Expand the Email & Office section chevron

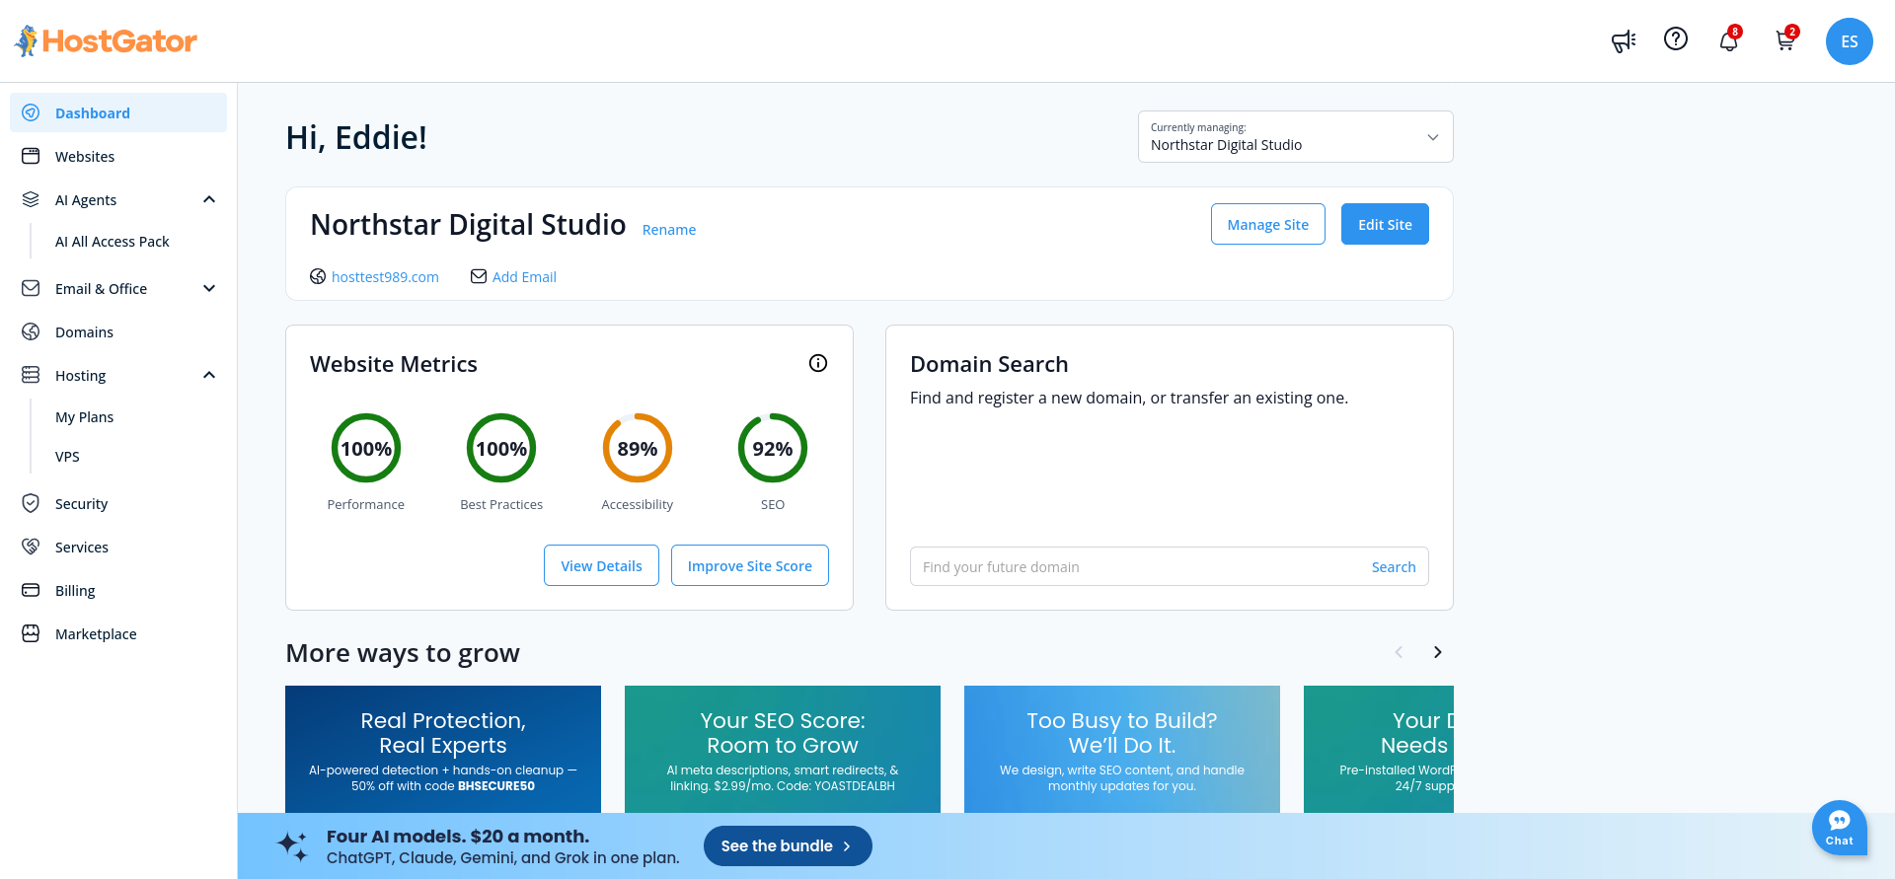pyautogui.click(x=209, y=288)
